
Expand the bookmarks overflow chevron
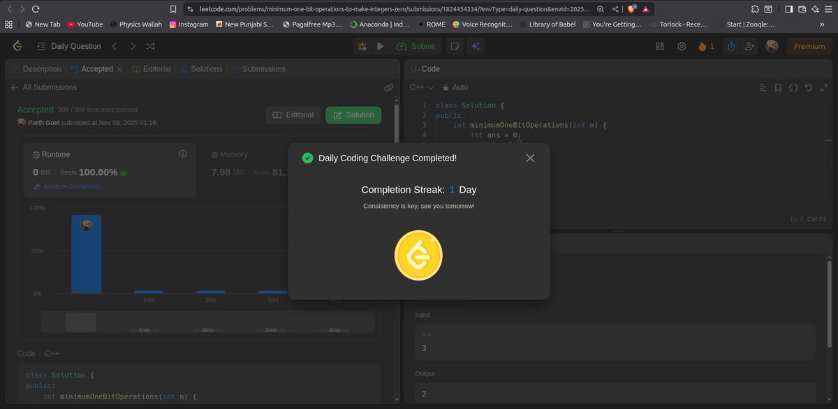(x=822, y=24)
